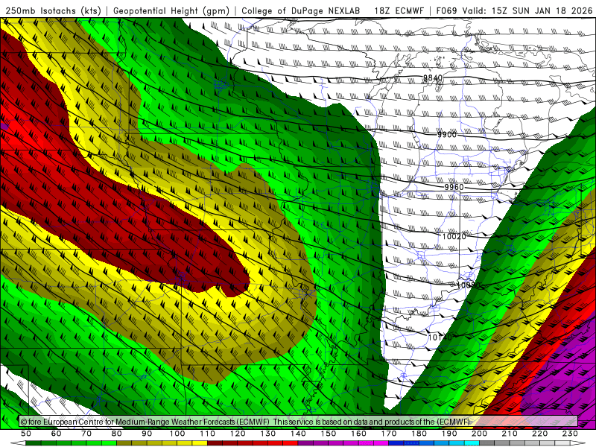Click the 80 value on the color scale
The height and width of the screenshot is (447, 596).
click(x=117, y=434)
